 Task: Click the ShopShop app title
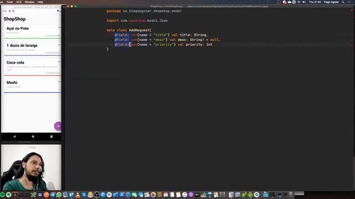point(14,19)
